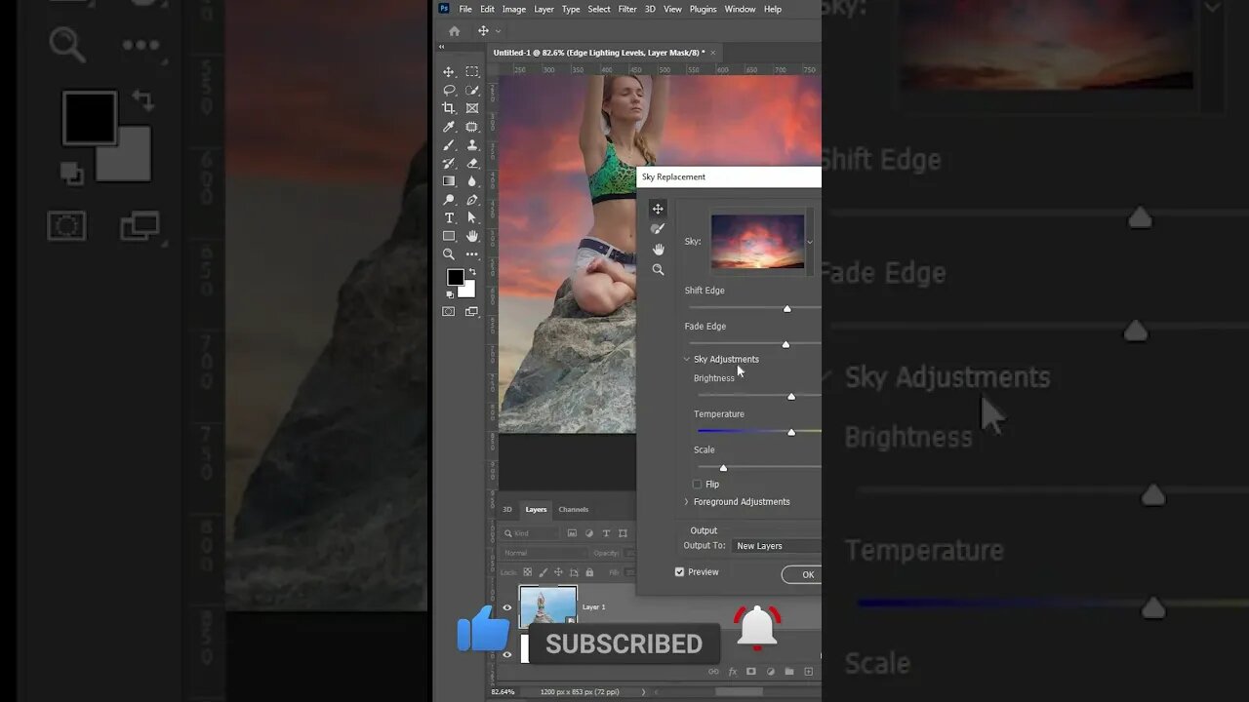Change the screen mode icon
Viewport: 1249px width, 702px height.
(472, 312)
